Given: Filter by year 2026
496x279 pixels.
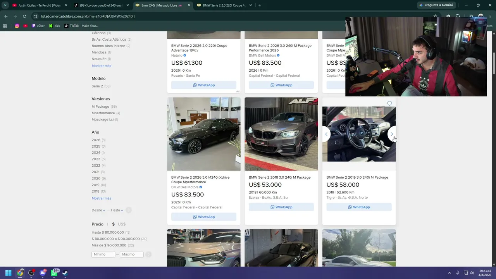Looking at the screenshot, I should click(99, 140).
